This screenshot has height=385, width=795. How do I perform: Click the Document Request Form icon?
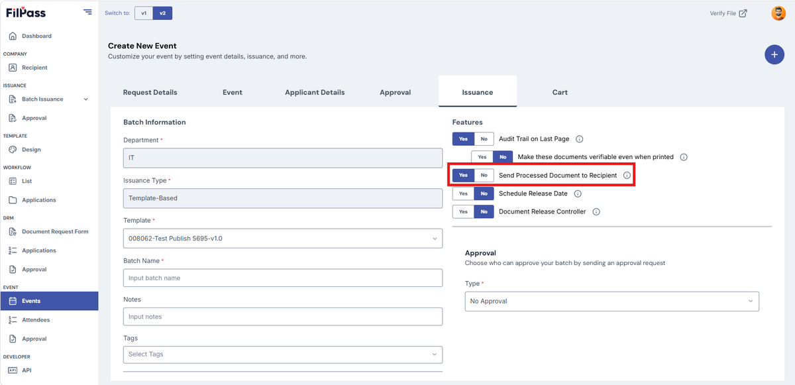click(13, 232)
